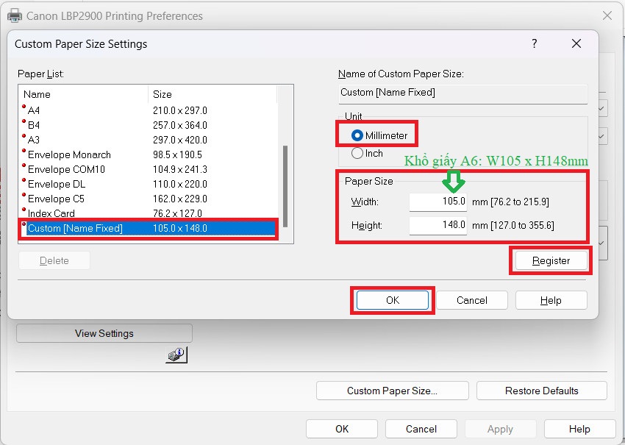Viewport: 625px width, 445px height.
Task: Click the 76.2 x 127.0 size value
Action: coord(177,213)
